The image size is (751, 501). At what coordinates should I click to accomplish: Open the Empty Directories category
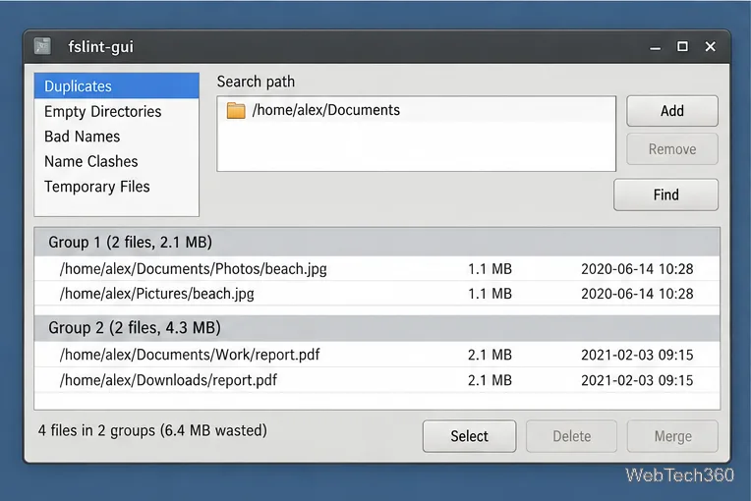[x=116, y=111]
